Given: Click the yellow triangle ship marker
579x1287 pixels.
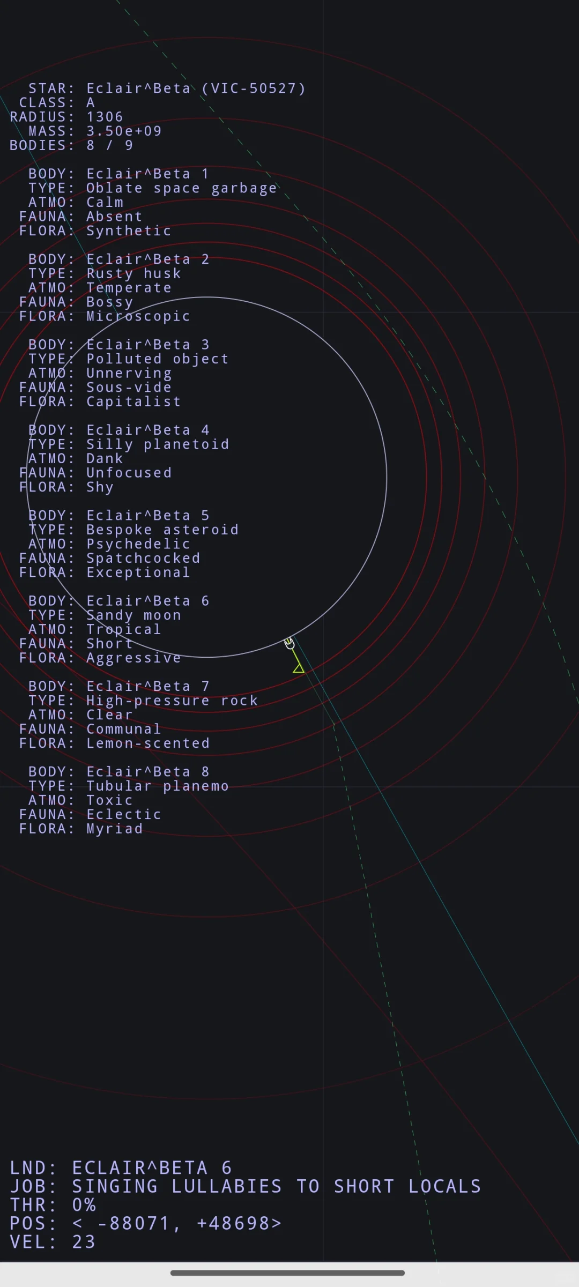Looking at the screenshot, I should click(299, 668).
